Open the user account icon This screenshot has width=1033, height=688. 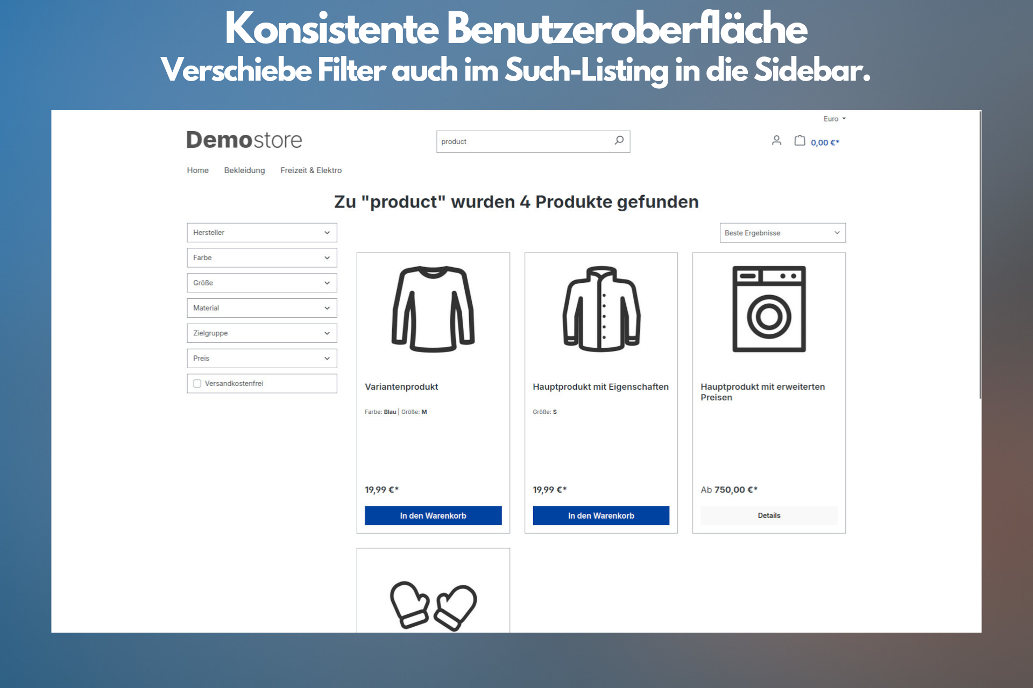point(776,141)
